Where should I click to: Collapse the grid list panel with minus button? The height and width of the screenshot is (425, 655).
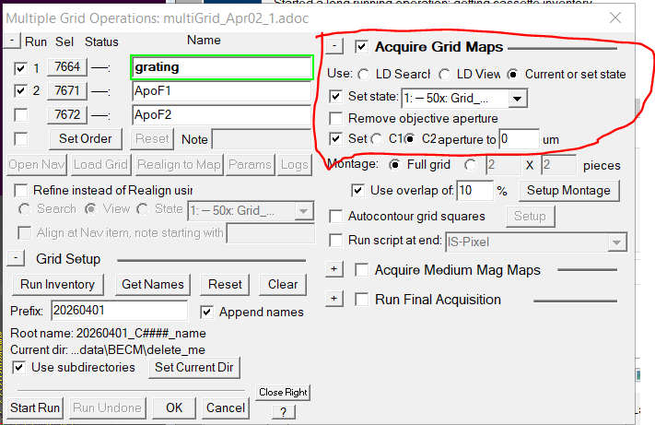coord(13,41)
